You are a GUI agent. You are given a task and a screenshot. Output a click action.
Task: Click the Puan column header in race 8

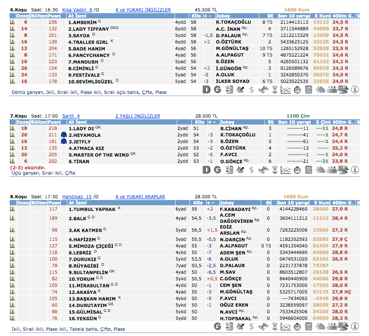pos(54,203)
